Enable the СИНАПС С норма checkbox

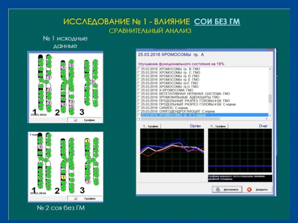pos(139,108)
